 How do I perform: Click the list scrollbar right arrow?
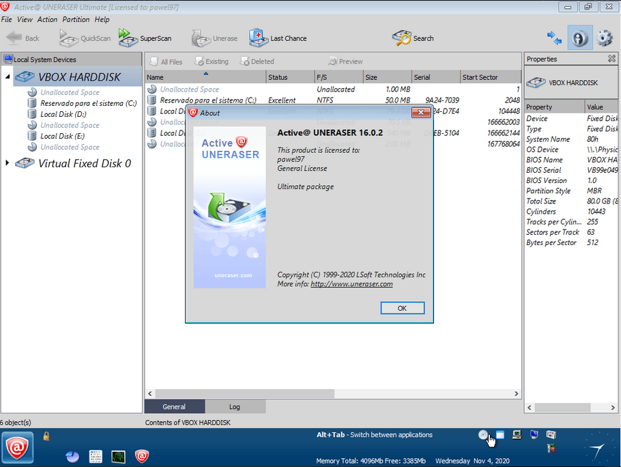[517, 393]
